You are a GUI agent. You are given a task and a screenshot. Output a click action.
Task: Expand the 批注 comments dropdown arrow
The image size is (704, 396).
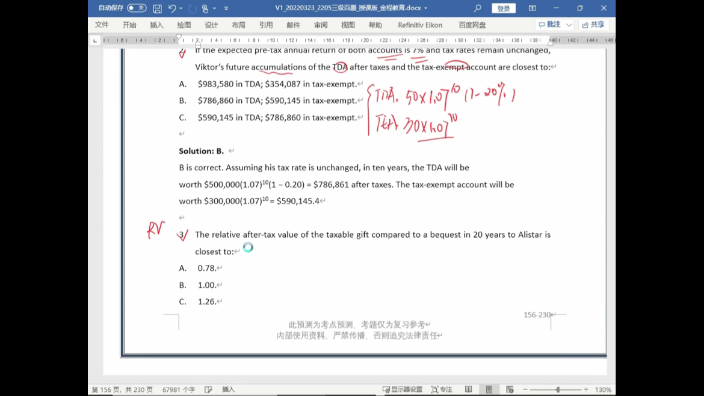pos(569,25)
